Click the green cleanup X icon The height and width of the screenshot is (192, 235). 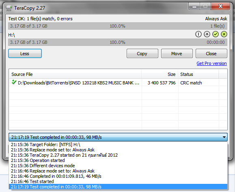point(224,34)
